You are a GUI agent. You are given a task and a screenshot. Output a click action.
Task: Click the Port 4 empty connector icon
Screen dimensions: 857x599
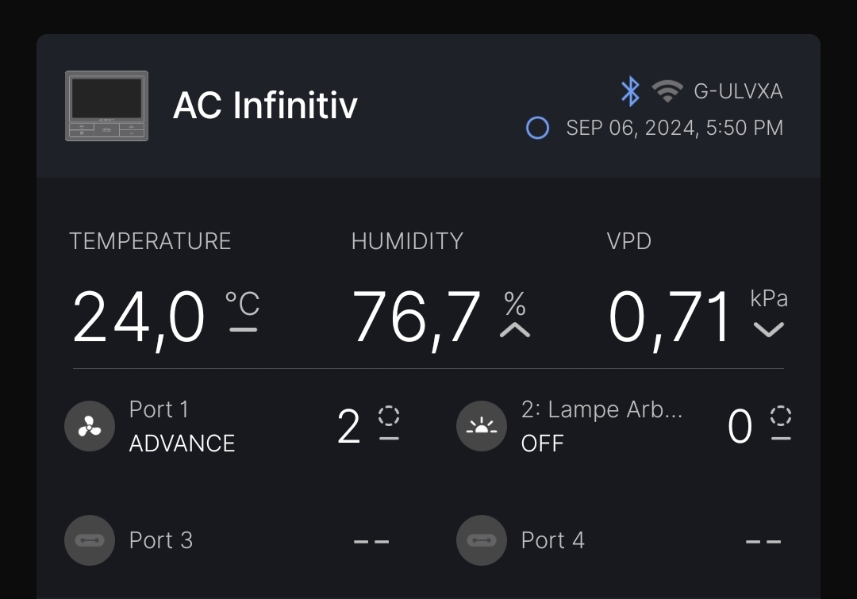pos(482,540)
